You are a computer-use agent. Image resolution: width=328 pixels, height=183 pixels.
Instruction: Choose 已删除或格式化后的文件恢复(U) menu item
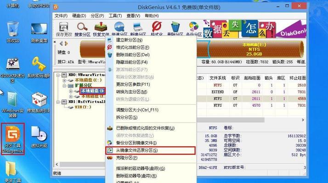tap(151, 128)
